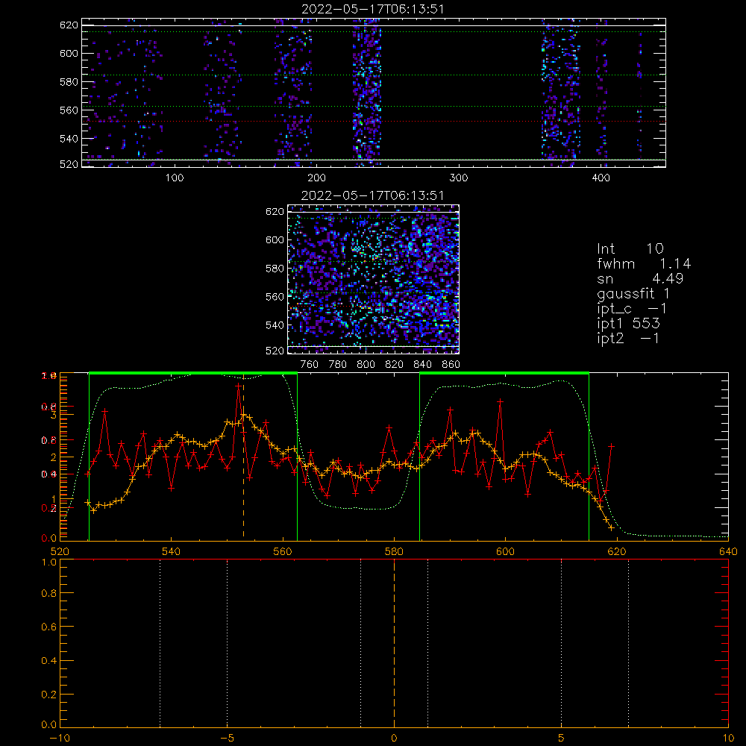Click the 'ipt1 553' readout line
Screen dimensions: 746x746
coord(628,324)
